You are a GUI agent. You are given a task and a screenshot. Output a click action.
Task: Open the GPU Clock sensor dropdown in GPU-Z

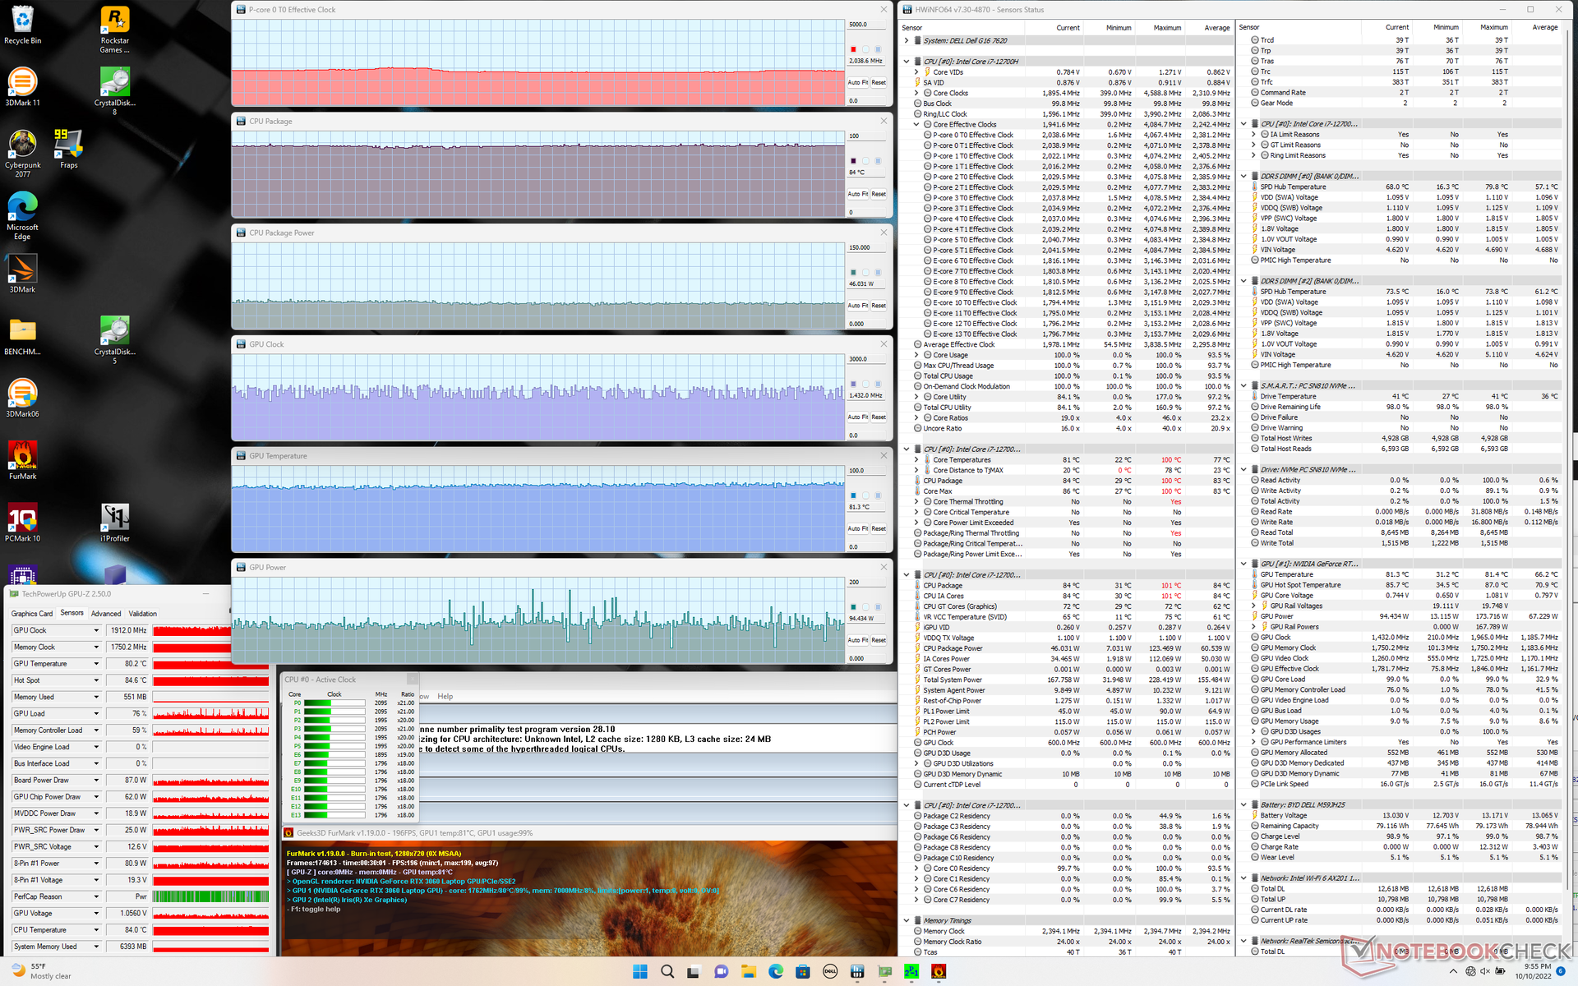[96, 630]
